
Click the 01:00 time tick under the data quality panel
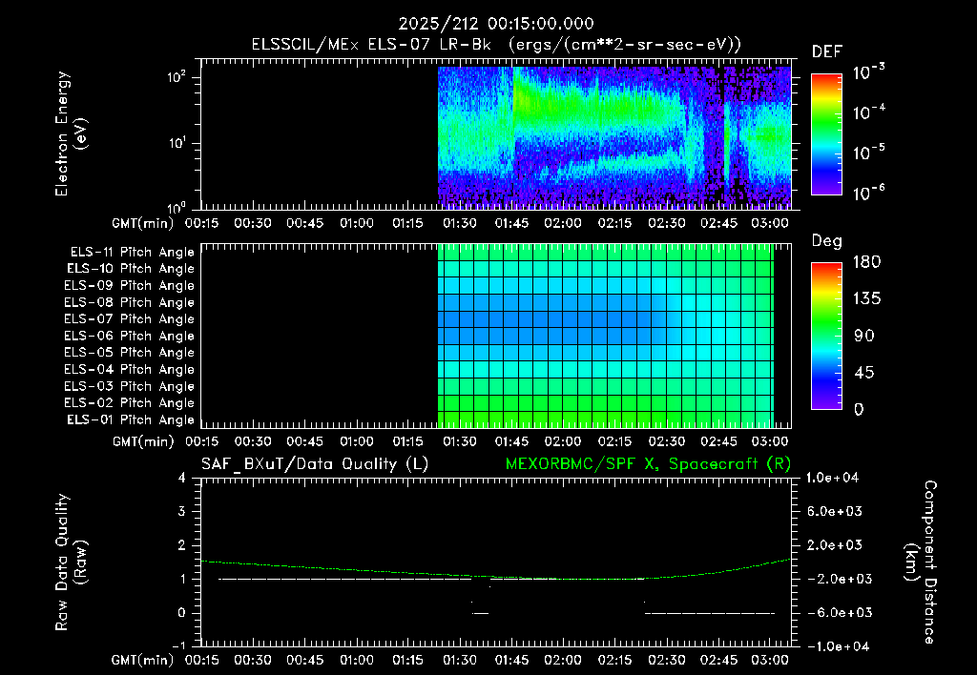[357, 660]
